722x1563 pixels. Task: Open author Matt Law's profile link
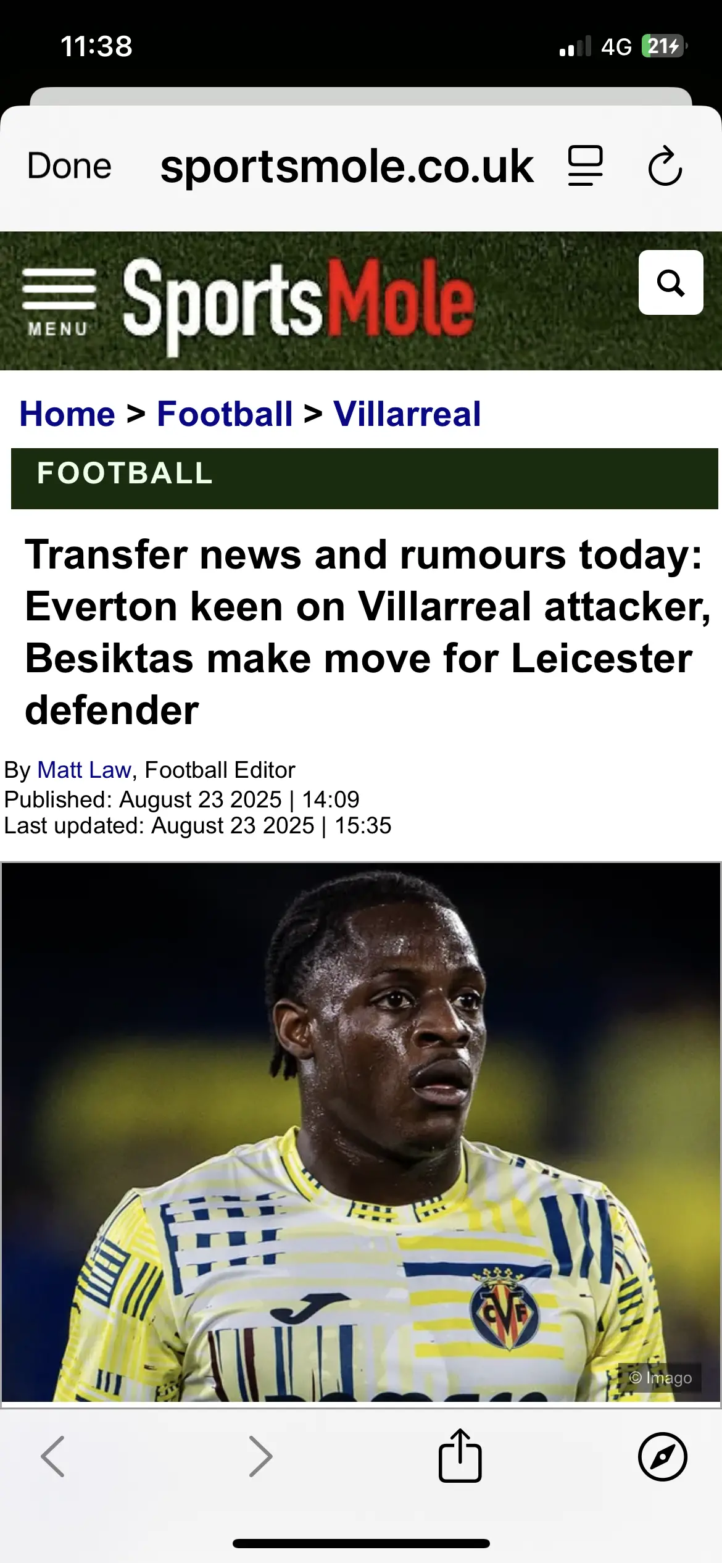(84, 770)
